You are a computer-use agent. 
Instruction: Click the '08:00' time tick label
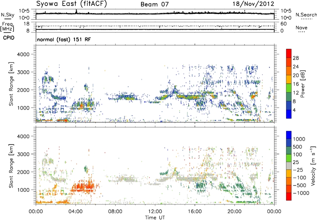[115, 212]
